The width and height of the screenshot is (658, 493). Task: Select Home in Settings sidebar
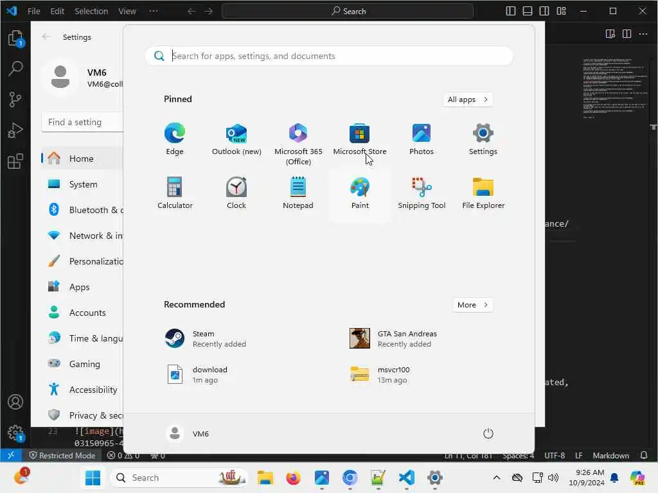tap(82, 159)
